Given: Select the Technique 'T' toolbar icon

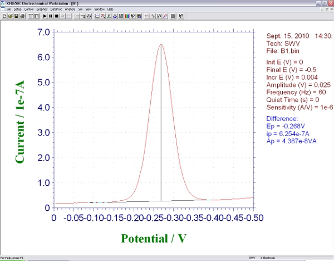Looking at the screenshot, I should click(31, 16).
